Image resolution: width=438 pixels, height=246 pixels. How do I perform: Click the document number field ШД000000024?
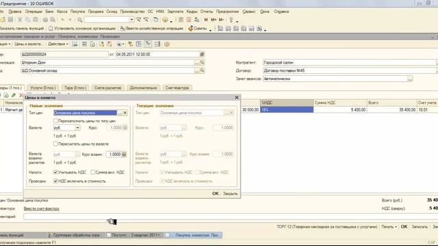64,54
